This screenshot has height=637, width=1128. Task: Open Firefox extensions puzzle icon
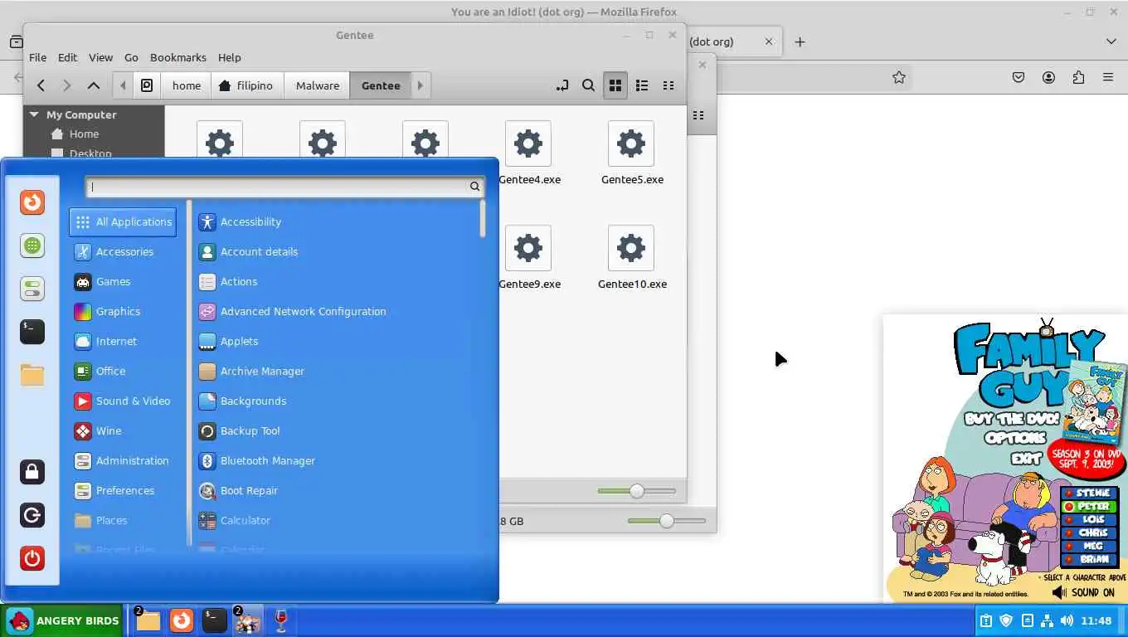pyautogui.click(x=1078, y=77)
